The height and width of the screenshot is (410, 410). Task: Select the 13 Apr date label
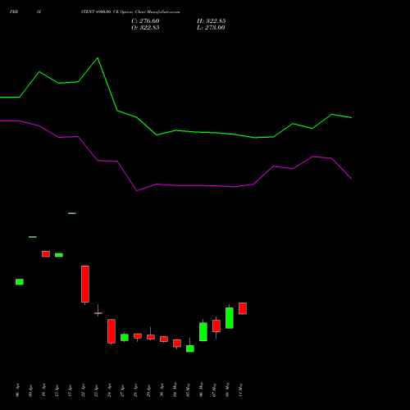[57, 390]
